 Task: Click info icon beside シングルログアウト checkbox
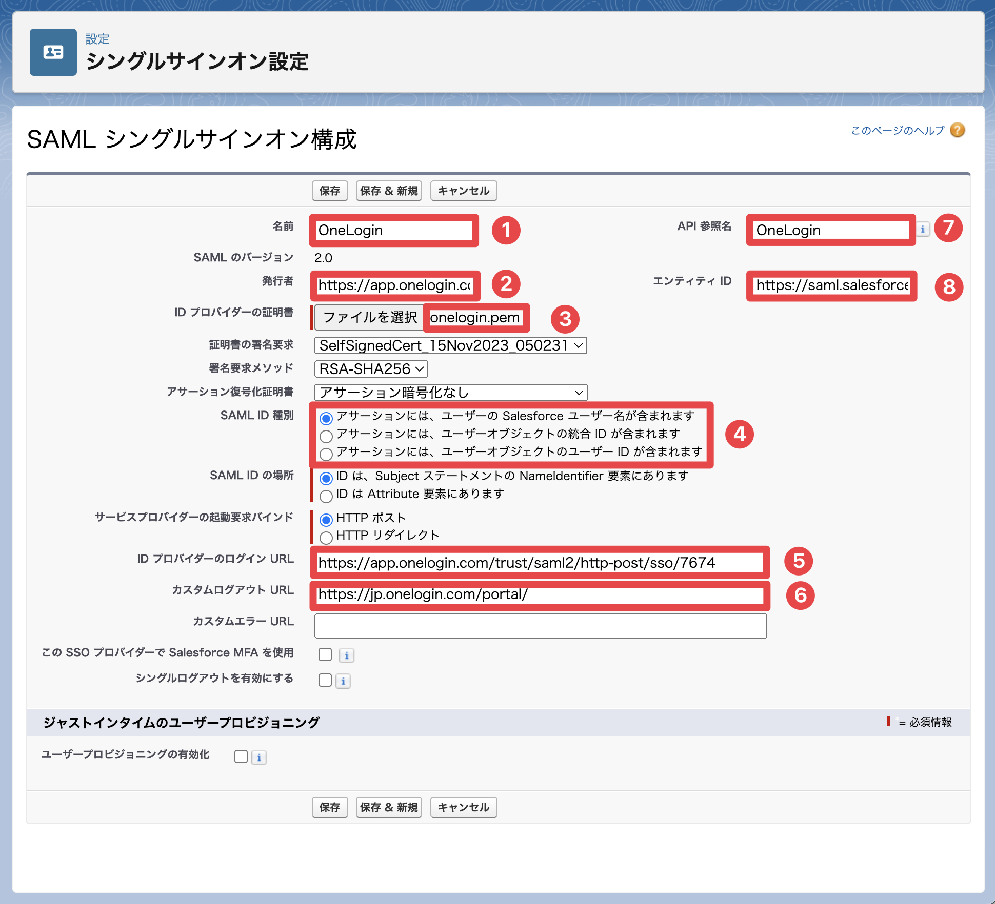[x=343, y=681]
